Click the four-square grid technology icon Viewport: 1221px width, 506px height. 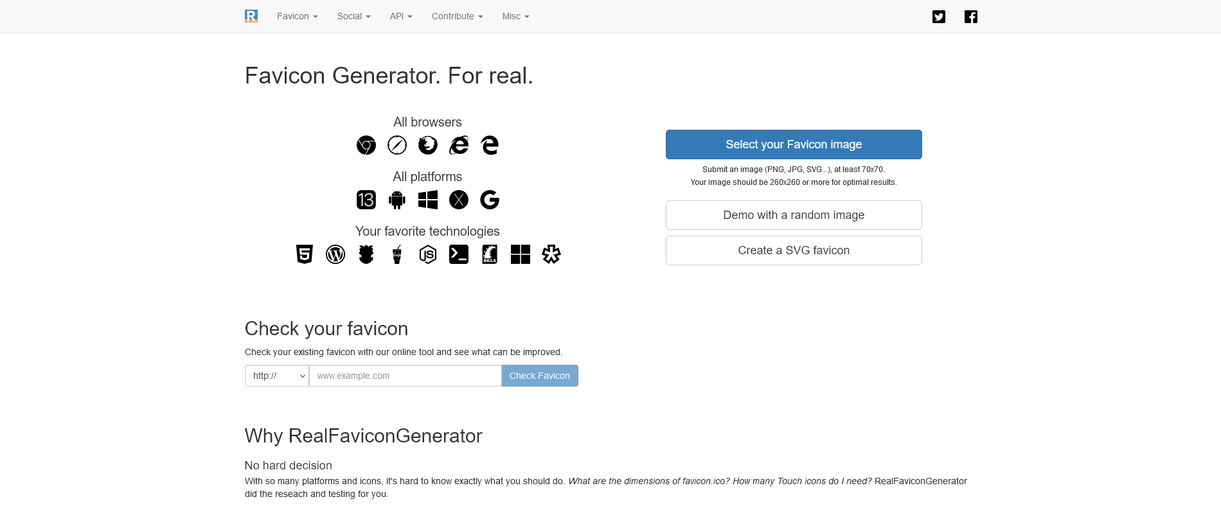(x=521, y=254)
